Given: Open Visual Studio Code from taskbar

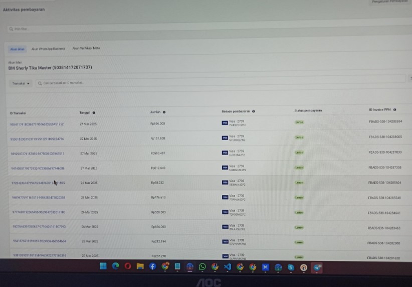Looking at the screenshot, I should [228, 267].
